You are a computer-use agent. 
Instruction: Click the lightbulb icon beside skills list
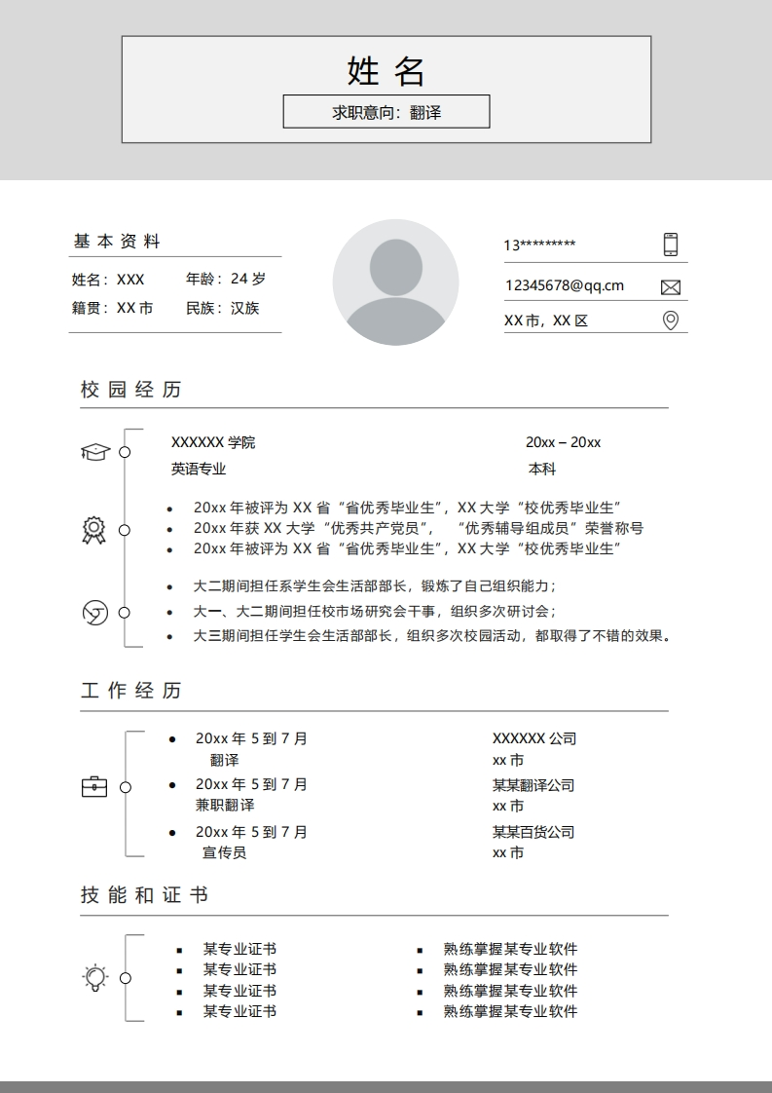pyautogui.click(x=94, y=977)
